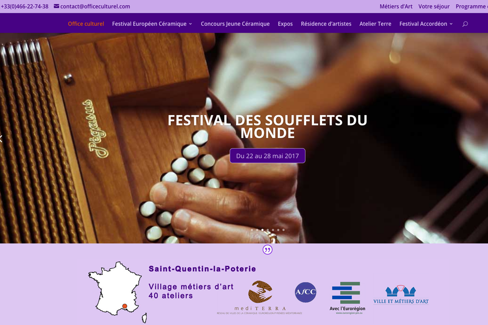Open the search magnifier icon in navigation

(465, 24)
